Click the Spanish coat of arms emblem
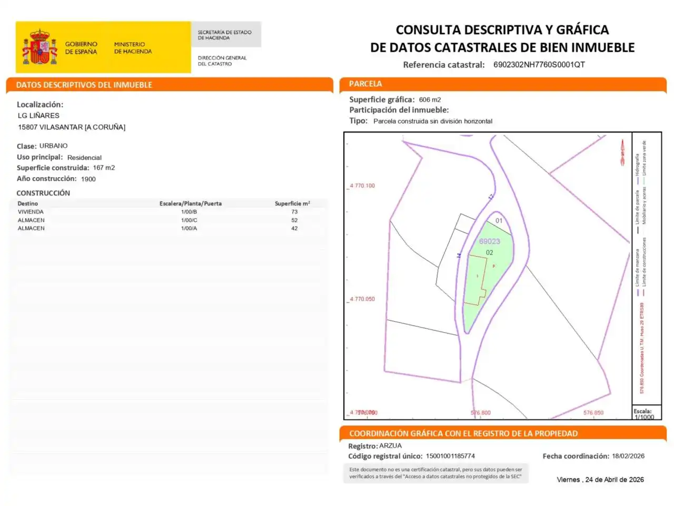 pos(39,47)
